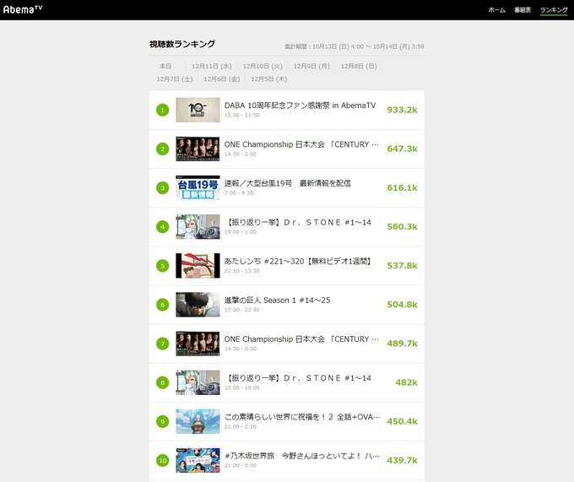Click the rank 10 green badge
This screenshot has height=482, width=574.
tap(163, 461)
